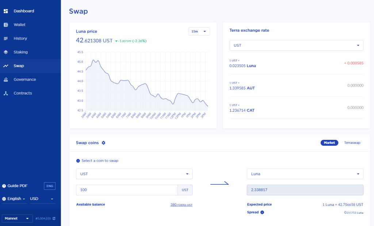Open the 15m chart interval dropdown
This screenshot has height=226, width=374.
click(x=199, y=31)
